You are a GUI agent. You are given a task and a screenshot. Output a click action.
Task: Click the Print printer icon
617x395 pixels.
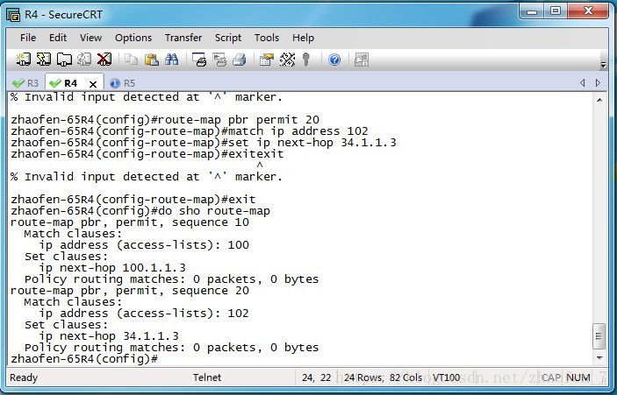(240, 60)
